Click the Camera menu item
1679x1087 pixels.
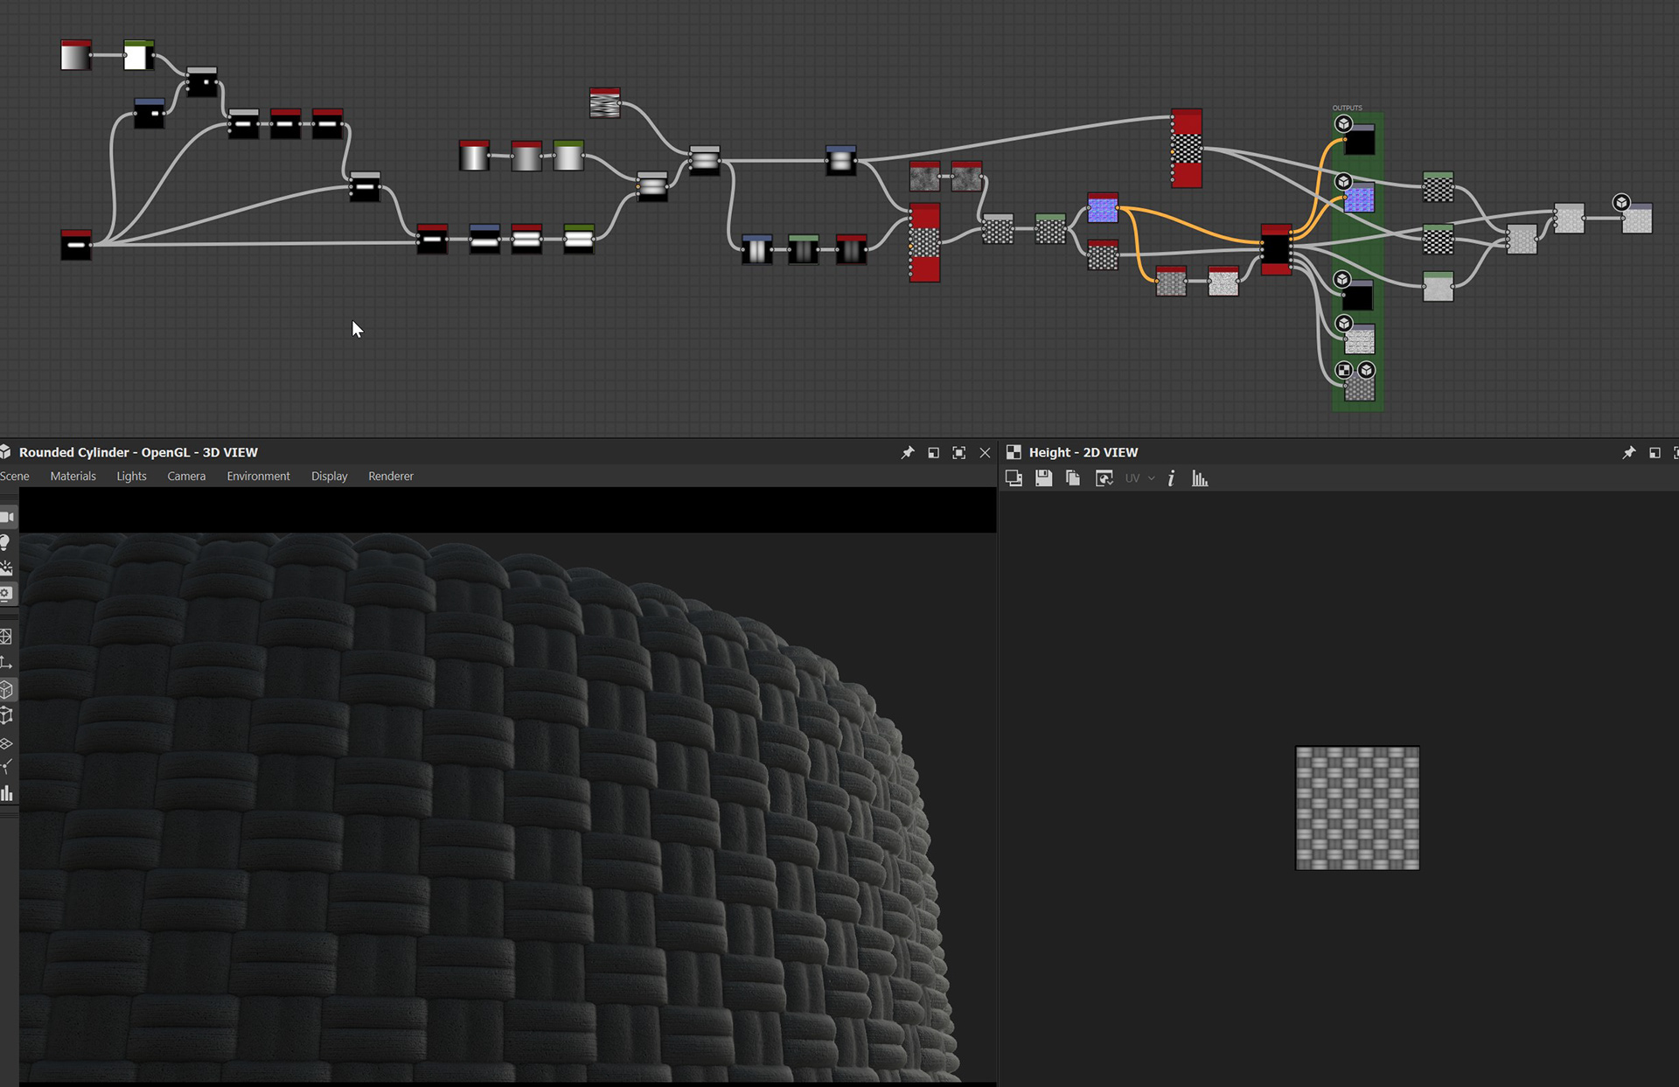point(186,476)
